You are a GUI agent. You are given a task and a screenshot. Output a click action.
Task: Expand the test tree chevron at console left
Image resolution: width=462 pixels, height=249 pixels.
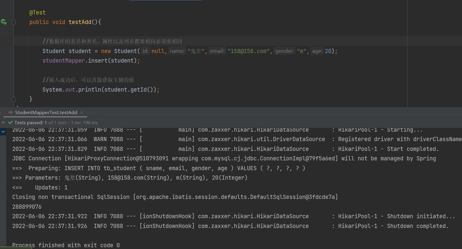[x=3, y=131]
